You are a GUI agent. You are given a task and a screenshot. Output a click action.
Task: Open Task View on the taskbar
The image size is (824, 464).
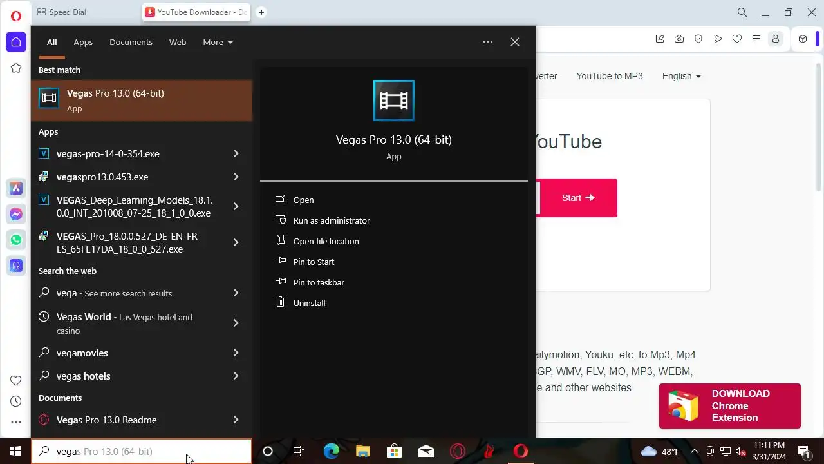[x=299, y=451]
